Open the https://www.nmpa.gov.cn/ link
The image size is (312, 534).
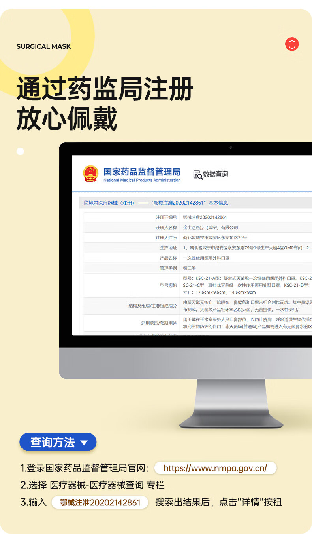(215, 468)
